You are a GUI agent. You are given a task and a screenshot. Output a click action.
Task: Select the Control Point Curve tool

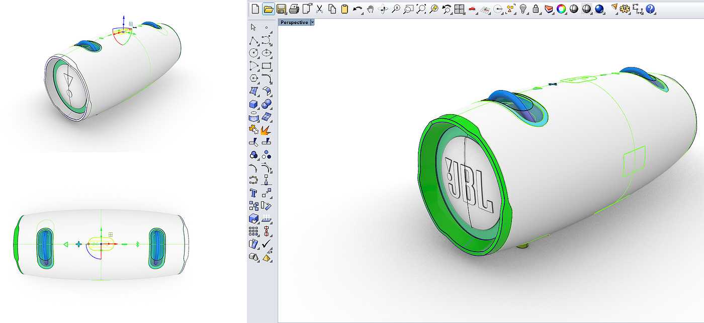coord(267,40)
